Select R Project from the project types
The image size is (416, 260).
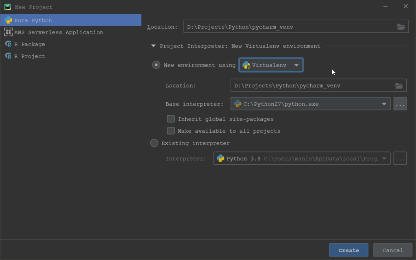coord(29,56)
